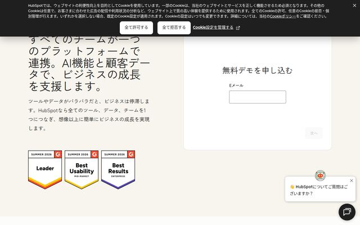Click the external link icon beside Cookie設定を管理する
The width and height of the screenshot is (360, 225).
coord(238,28)
